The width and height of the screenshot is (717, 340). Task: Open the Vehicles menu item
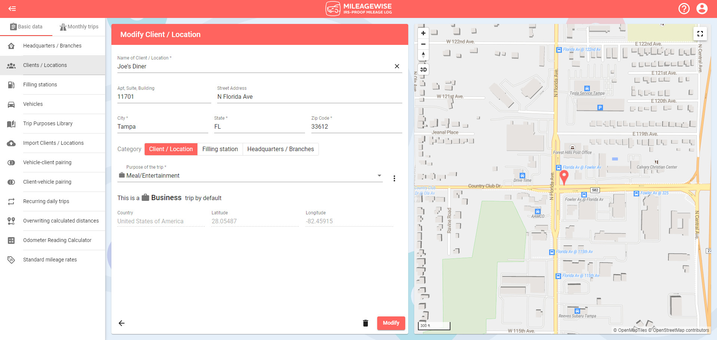click(x=52, y=104)
